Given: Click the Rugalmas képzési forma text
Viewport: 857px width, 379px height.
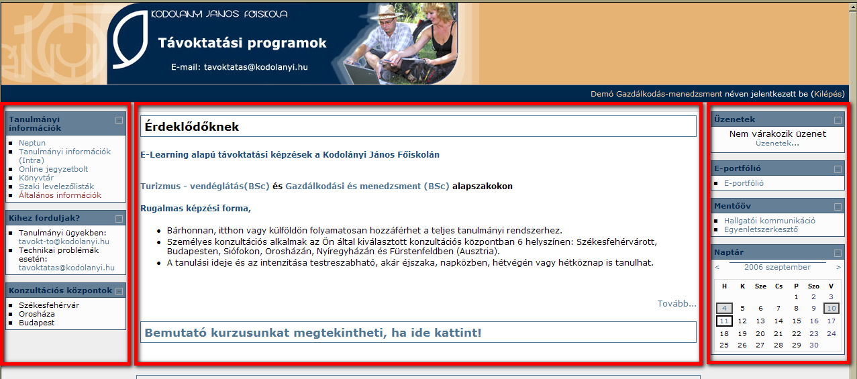Looking at the screenshot, I should pos(195,209).
